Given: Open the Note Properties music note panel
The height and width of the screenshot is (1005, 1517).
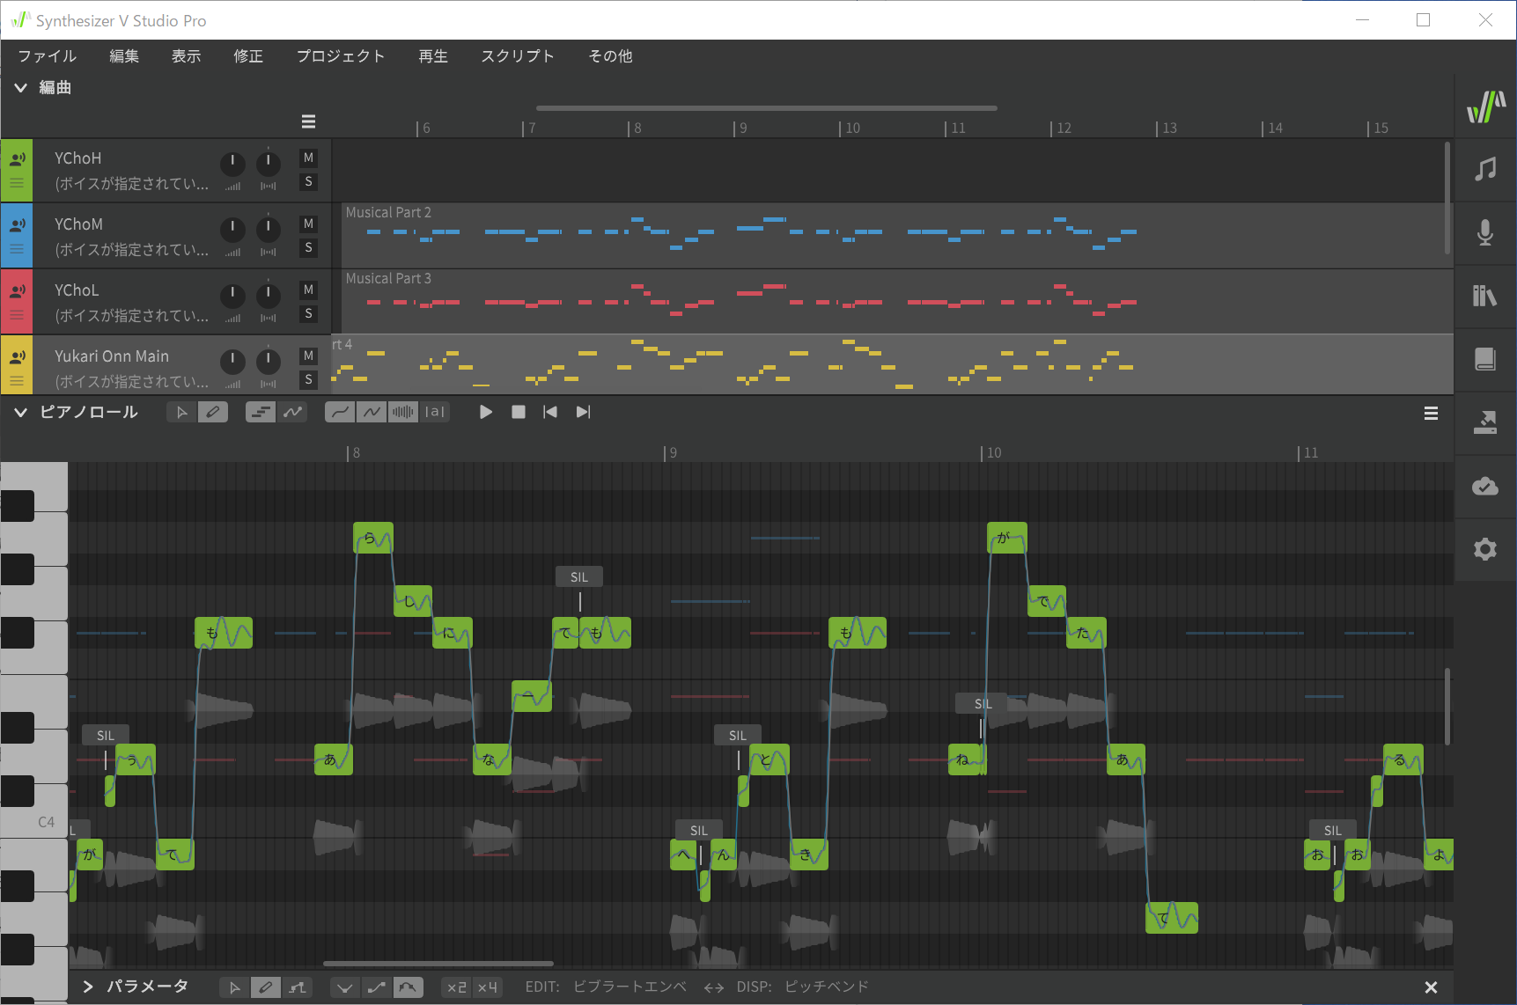Looking at the screenshot, I should coord(1485,169).
